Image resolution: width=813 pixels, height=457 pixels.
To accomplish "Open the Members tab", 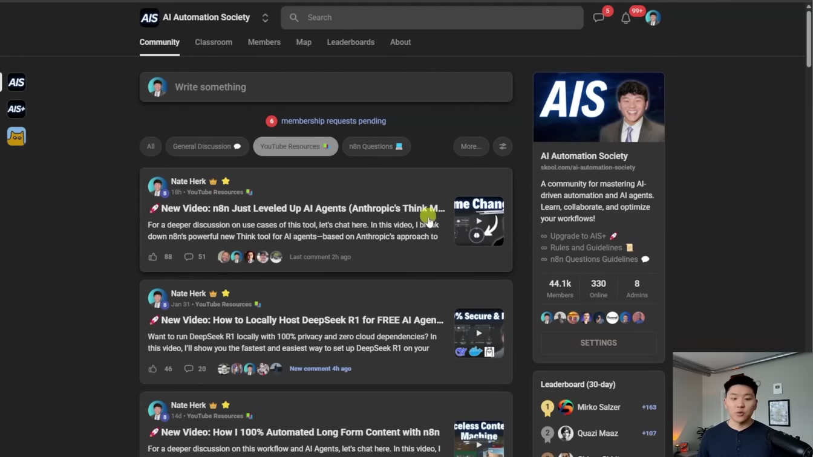I will (x=264, y=42).
